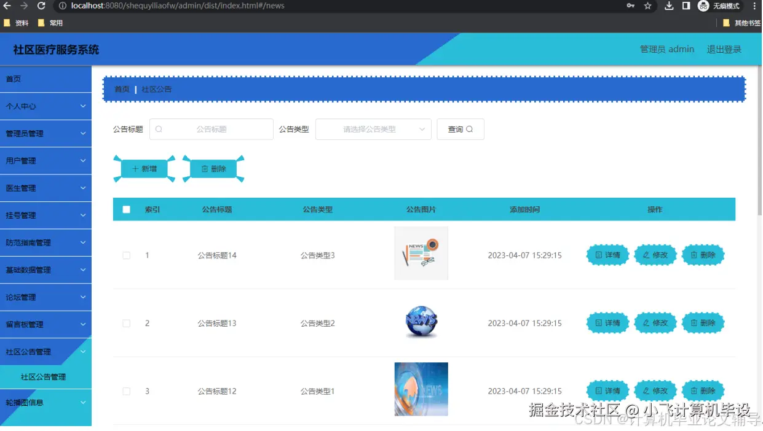Open the saved password key icon
The height and width of the screenshot is (431, 763).
click(x=631, y=6)
